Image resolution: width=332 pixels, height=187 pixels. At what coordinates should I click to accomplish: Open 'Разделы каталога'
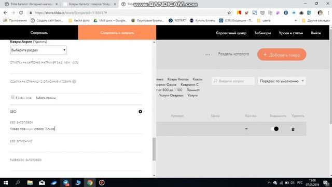click(x=233, y=54)
